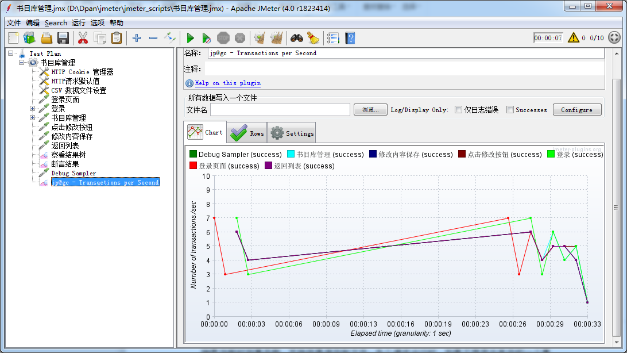Select 修改内容保存 in tree
Viewport: 627px width, 353px height.
pyautogui.click(x=72, y=136)
